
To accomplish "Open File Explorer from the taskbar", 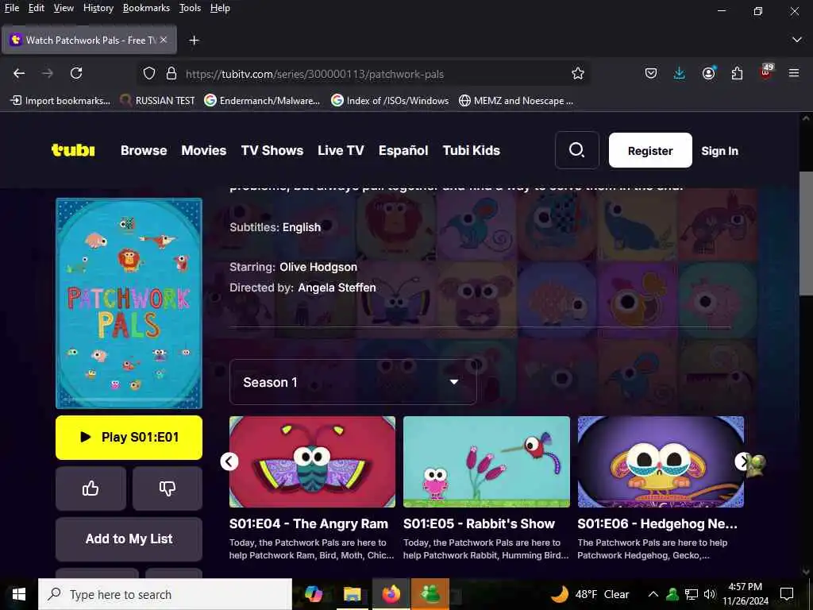I will (x=352, y=594).
